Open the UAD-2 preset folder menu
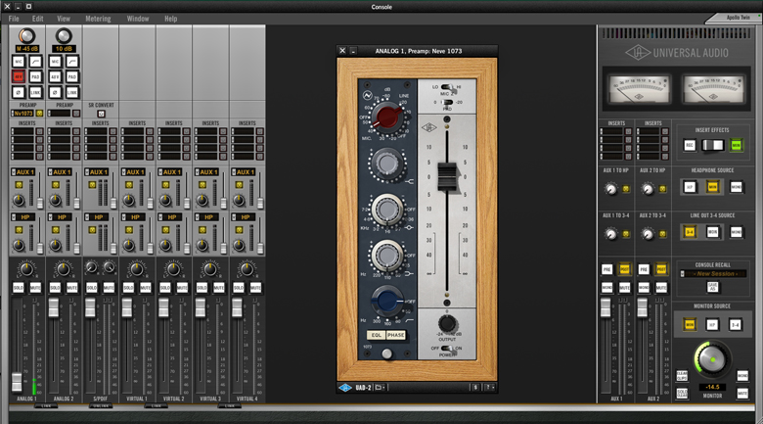Viewport: 763px width, 424px height. coord(381,388)
